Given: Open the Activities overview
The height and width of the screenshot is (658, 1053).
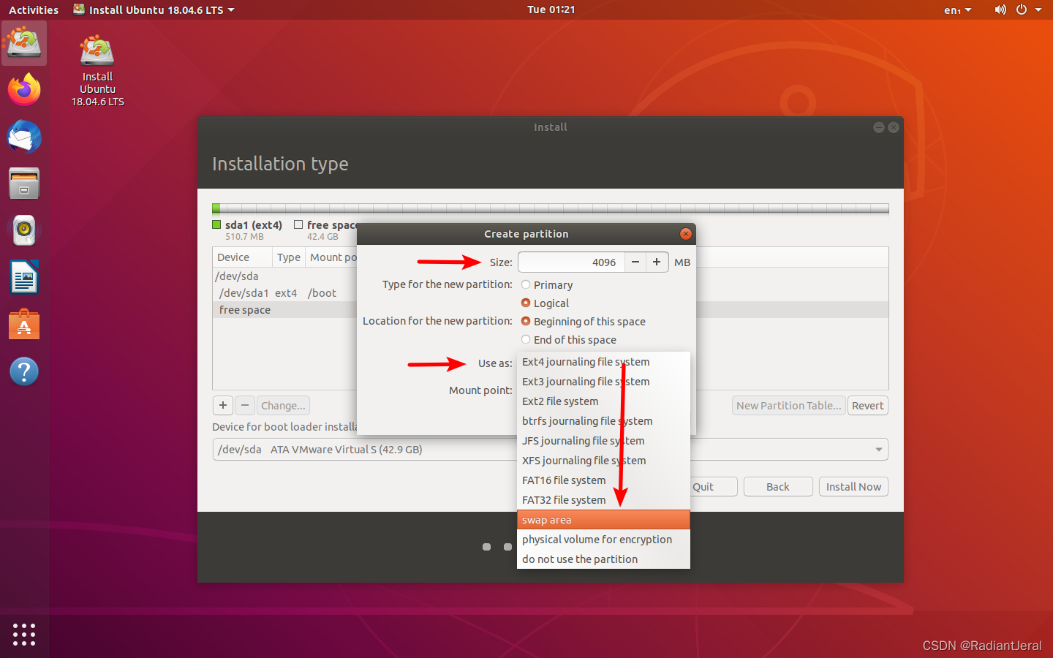Looking at the screenshot, I should tap(34, 10).
